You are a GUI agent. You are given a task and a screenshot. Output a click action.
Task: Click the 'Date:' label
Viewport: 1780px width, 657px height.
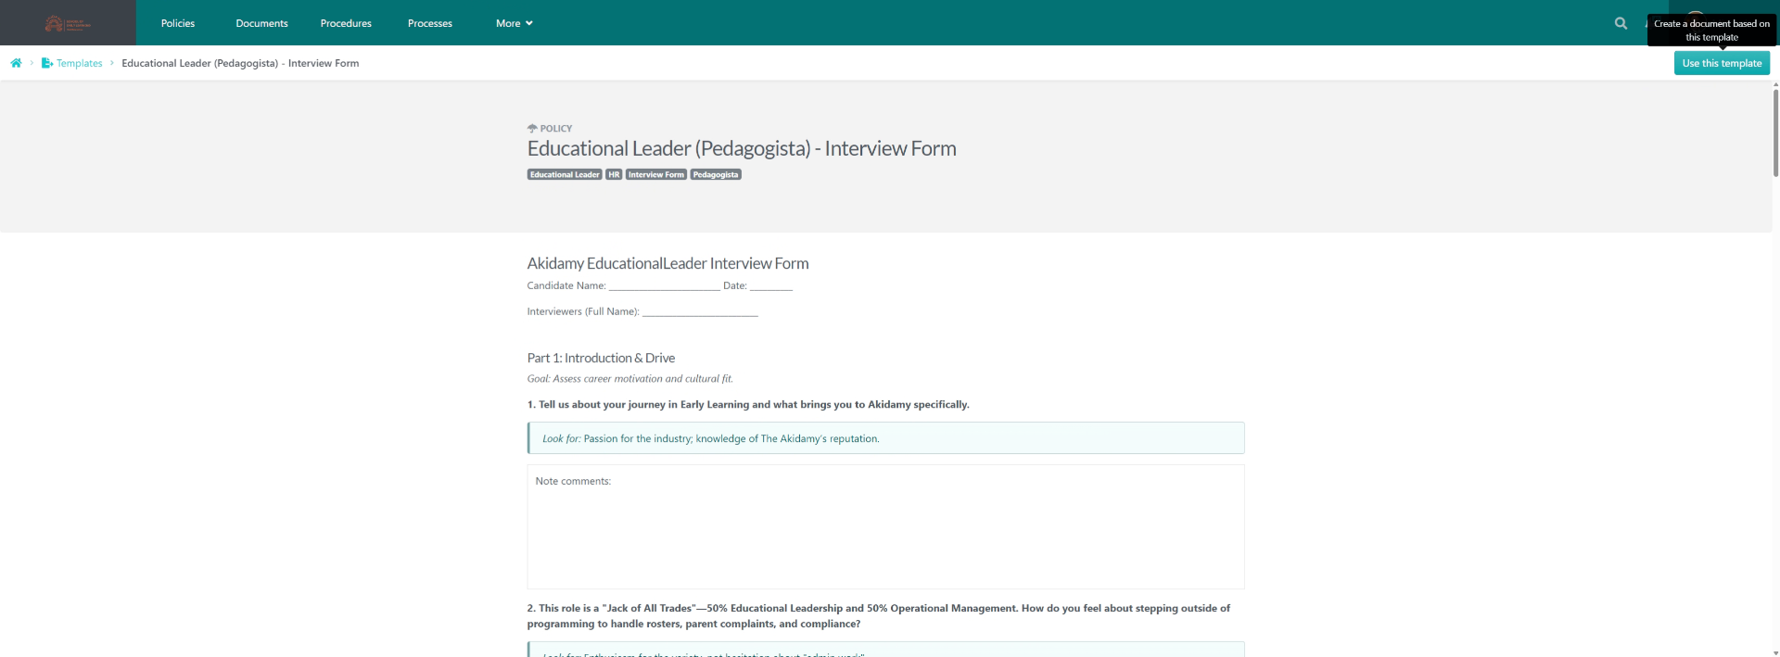click(x=735, y=286)
